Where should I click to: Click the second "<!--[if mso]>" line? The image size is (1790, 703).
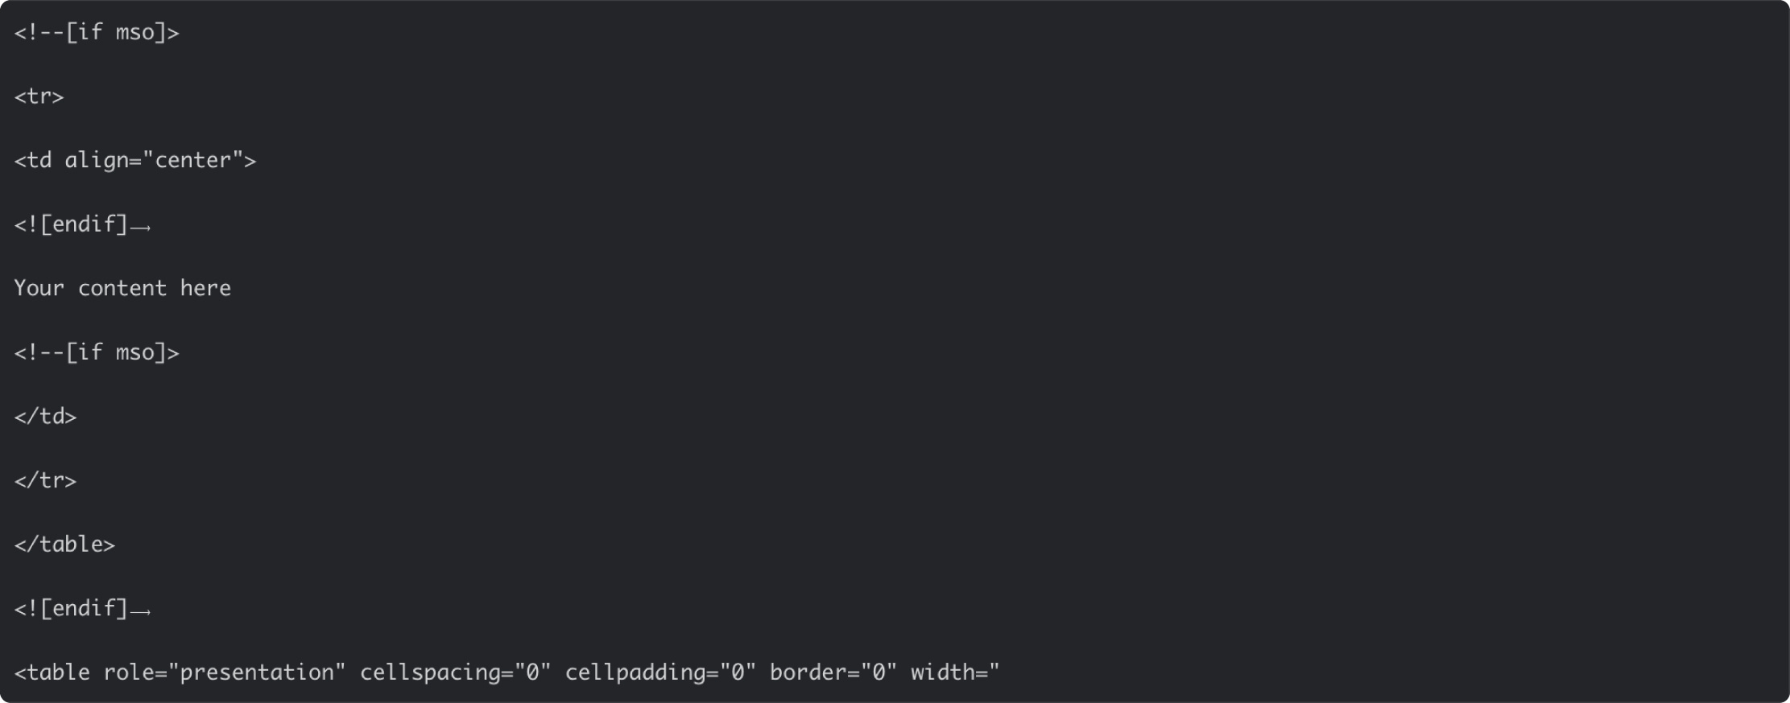click(x=97, y=352)
